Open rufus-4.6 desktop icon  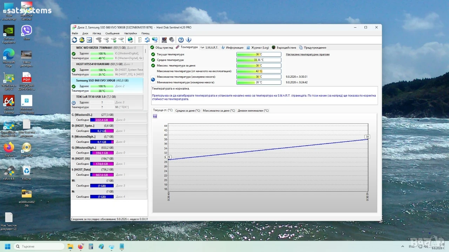click(9, 173)
